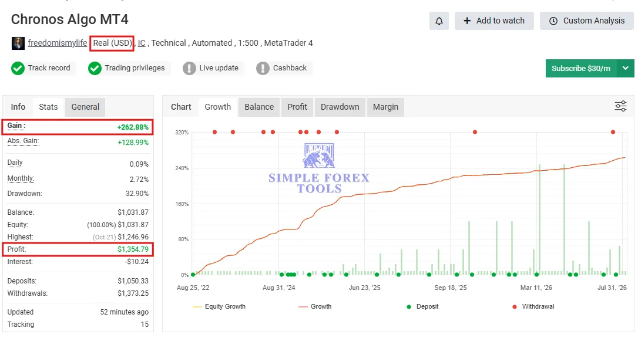Click the Live update warning icon
The image size is (638, 338).
pyautogui.click(x=189, y=68)
